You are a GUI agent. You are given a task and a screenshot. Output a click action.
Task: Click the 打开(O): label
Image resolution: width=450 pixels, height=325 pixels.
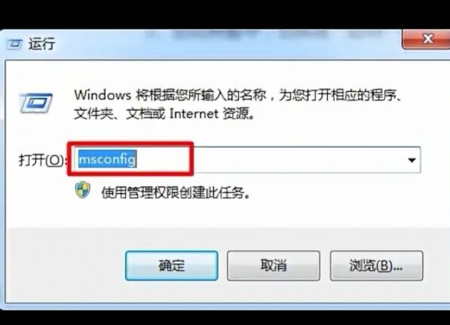click(42, 160)
